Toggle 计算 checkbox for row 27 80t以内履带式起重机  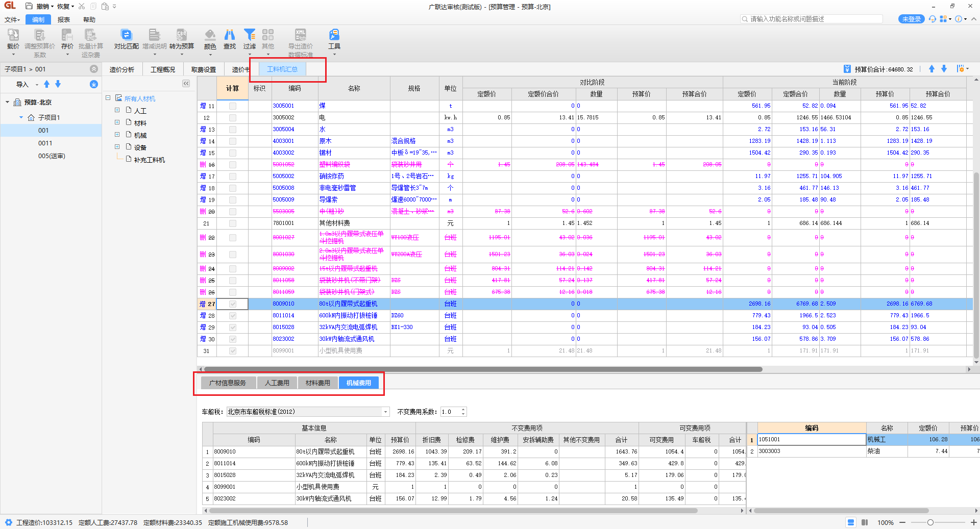pos(233,304)
